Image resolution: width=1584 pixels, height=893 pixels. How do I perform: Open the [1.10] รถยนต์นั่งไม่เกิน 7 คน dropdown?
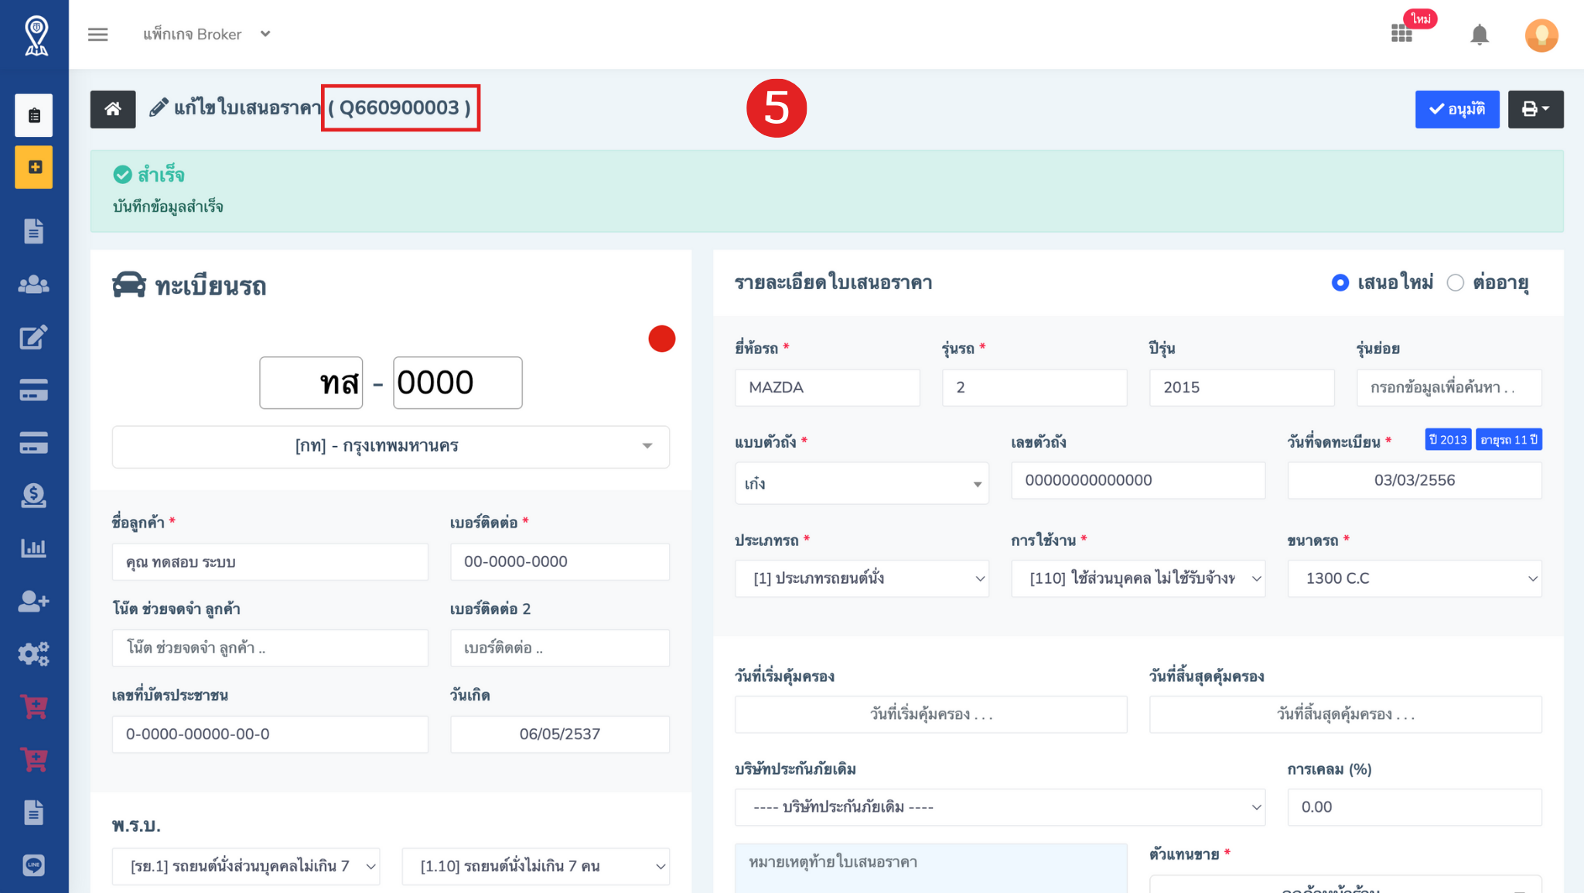tap(536, 866)
